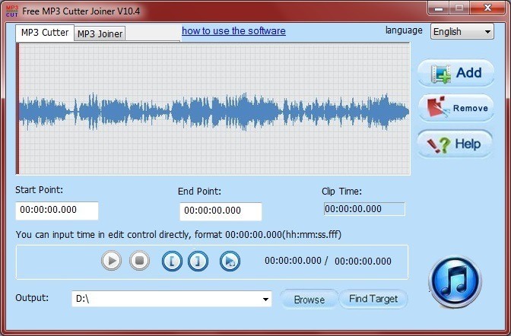Click the Find Target button
The image size is (511, 336).
(373, 299)
